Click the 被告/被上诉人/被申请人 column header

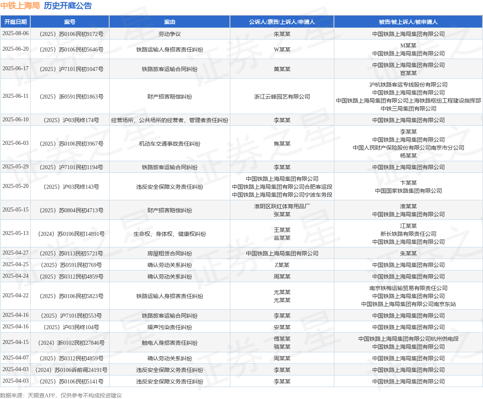pyautogui.click(x=408, y=22)
